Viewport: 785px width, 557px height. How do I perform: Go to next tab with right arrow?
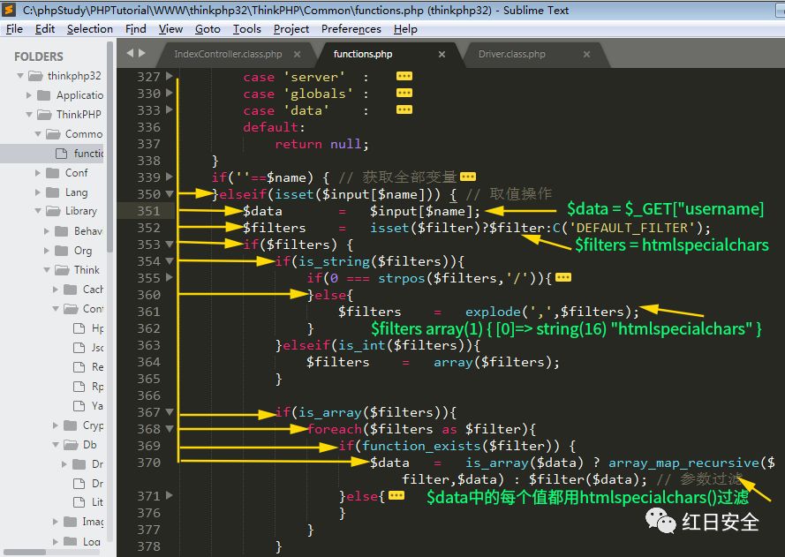[x=141, y=53]
